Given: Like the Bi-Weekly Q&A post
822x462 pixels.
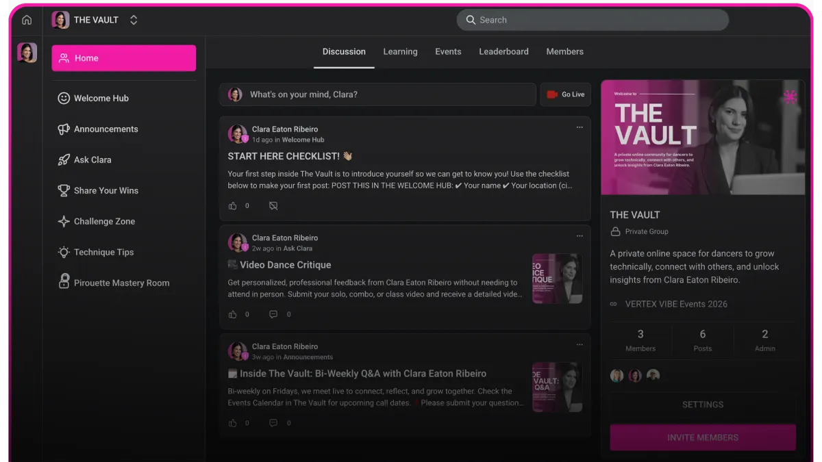Looking at the screenshot, I should click(x=233, y=423).
